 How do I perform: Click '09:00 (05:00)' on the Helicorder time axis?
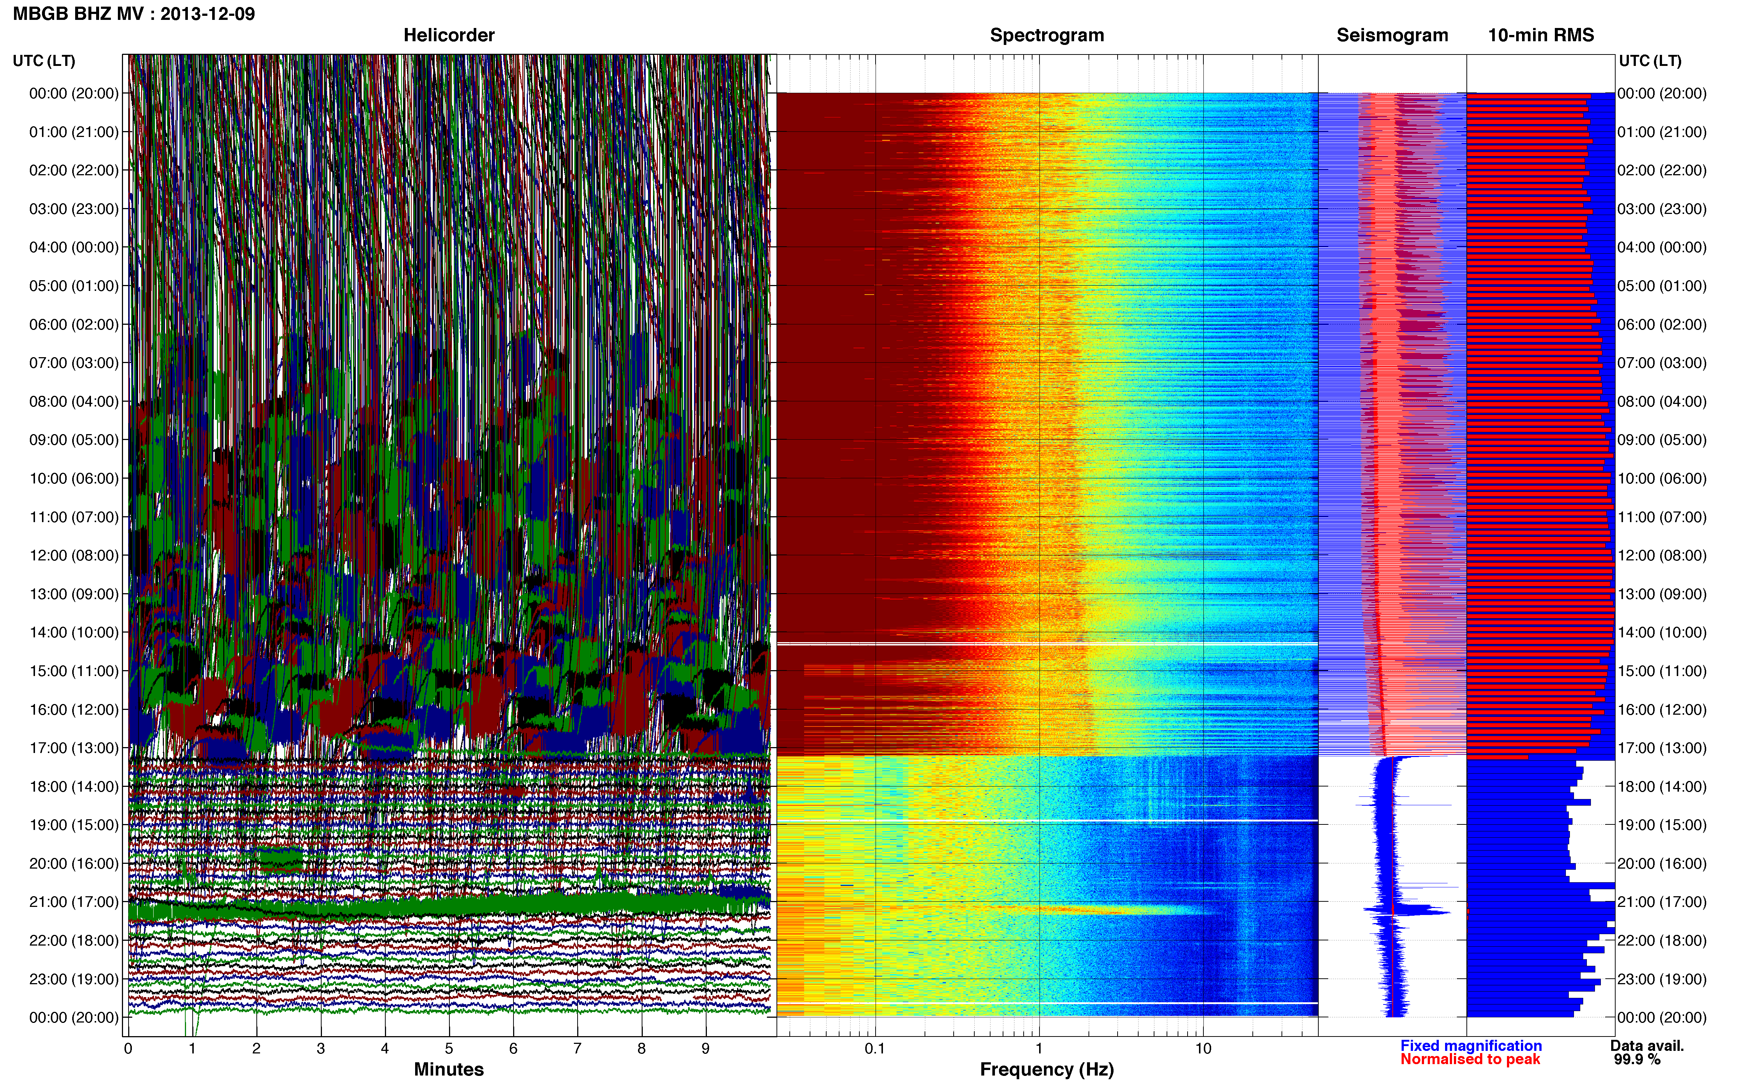click(x=74, y=440)
